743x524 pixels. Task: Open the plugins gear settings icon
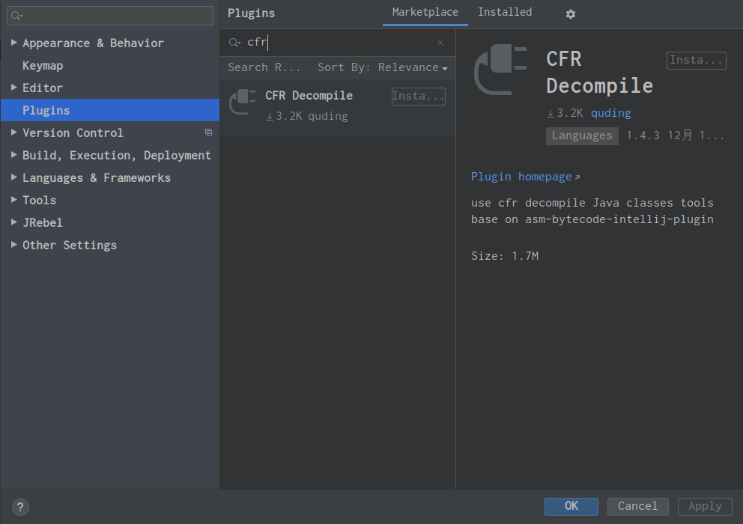(571, 14)
